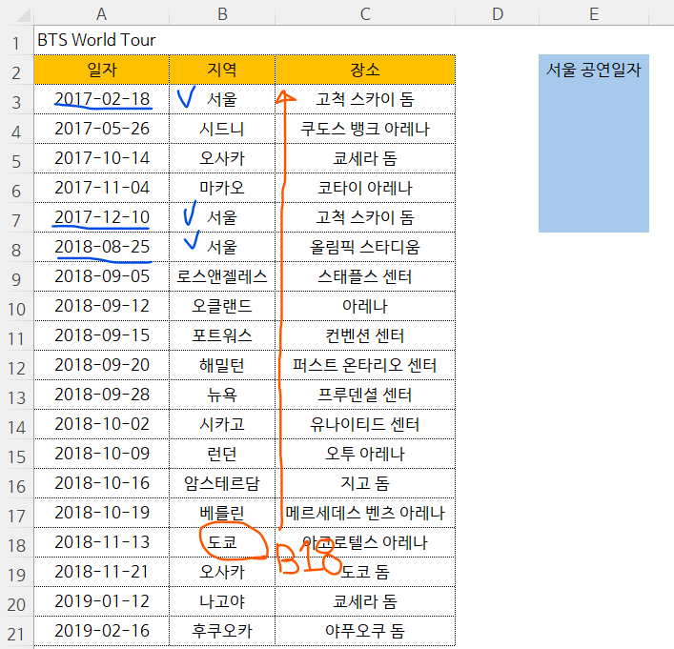The width and height of the screenshot is (674, 649).
Task: Select date cell 2019-02-16
Action: pyautogui.click(x=101, y=631)
